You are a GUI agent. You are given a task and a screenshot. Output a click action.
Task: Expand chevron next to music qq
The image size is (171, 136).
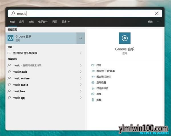pos(81,98)
